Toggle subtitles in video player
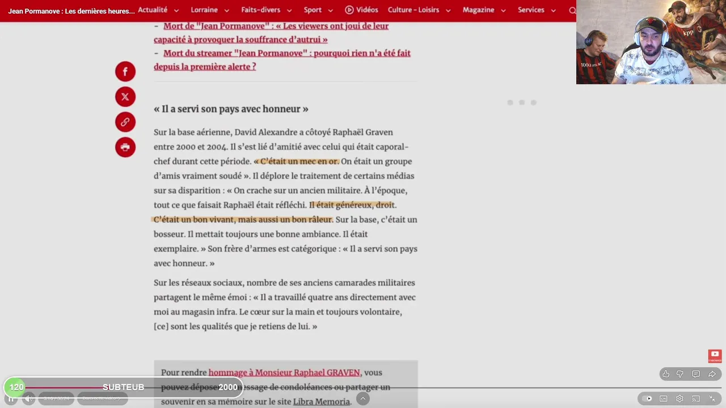 [x=663, y=398]
